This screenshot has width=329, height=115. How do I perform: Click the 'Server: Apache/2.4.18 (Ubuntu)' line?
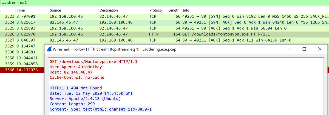pos(85,99)
